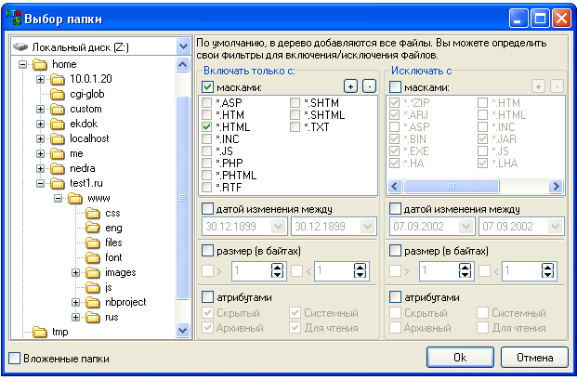
Task: Select the cgi-glob folder icon
Action: 58,94
